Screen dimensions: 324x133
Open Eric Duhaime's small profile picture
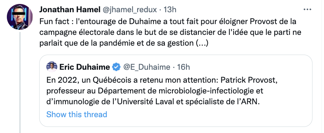pos(51,67)
